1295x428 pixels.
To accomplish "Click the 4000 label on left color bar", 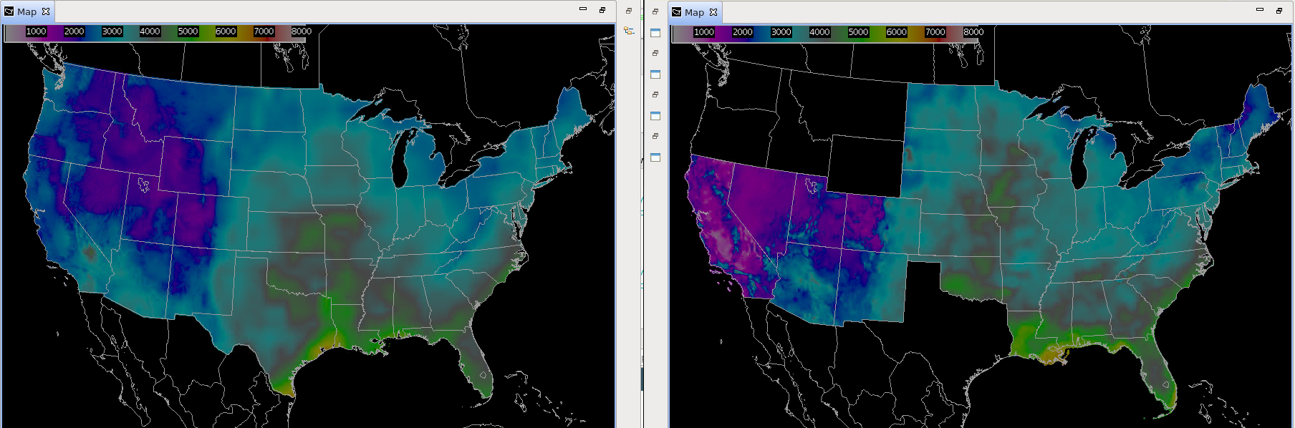I will tap(150, 31).
